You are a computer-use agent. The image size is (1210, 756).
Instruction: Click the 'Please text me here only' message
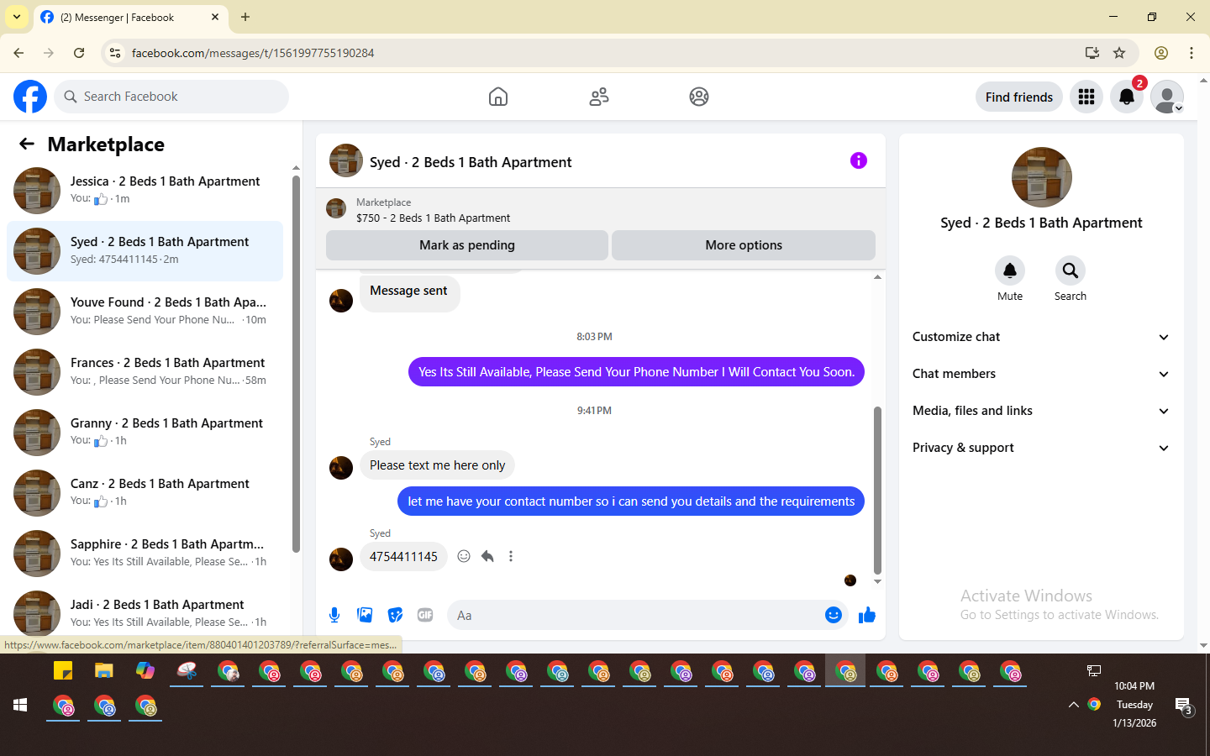438,465
